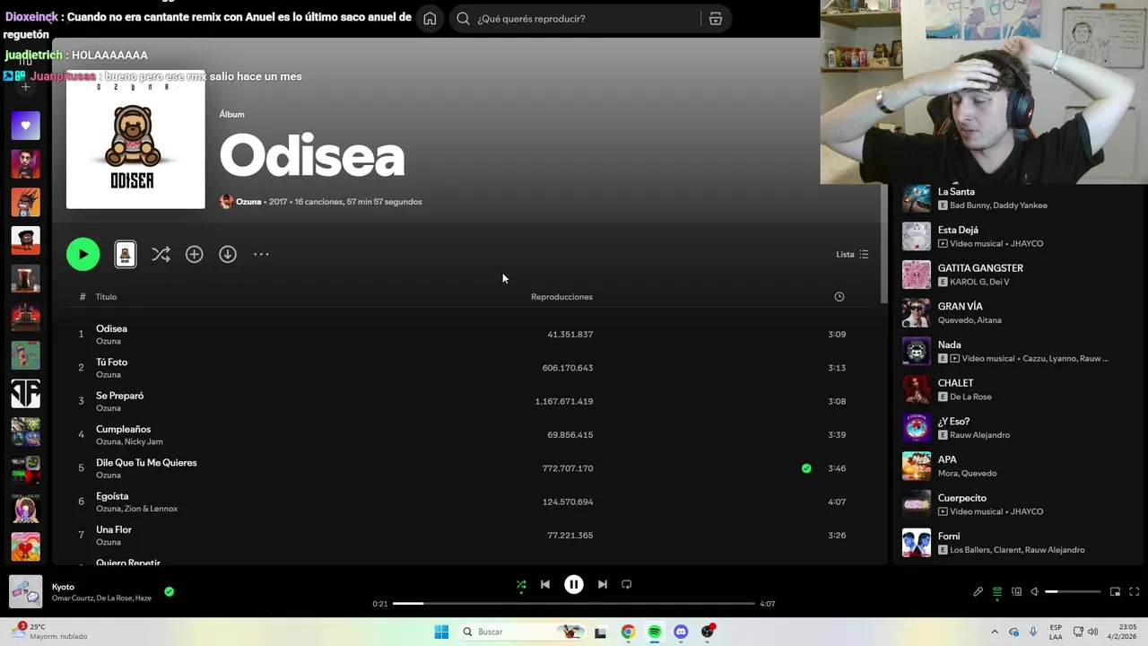The width and height of the screenshot is (1148, 646).
Task: Open Ozuna artist link in album header
Action: pos(248,202)
